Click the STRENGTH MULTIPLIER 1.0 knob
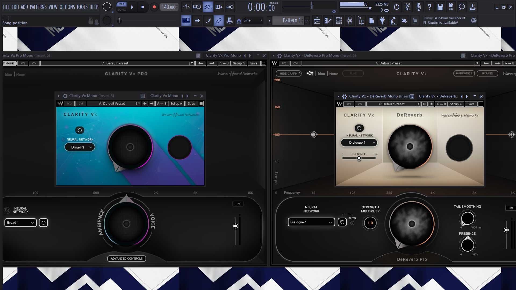The height and width of the screenshot is (290, 516). pyautogui.click(x=370, y=223)
